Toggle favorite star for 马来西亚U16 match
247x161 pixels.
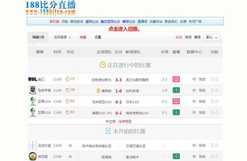pos(217,101)
